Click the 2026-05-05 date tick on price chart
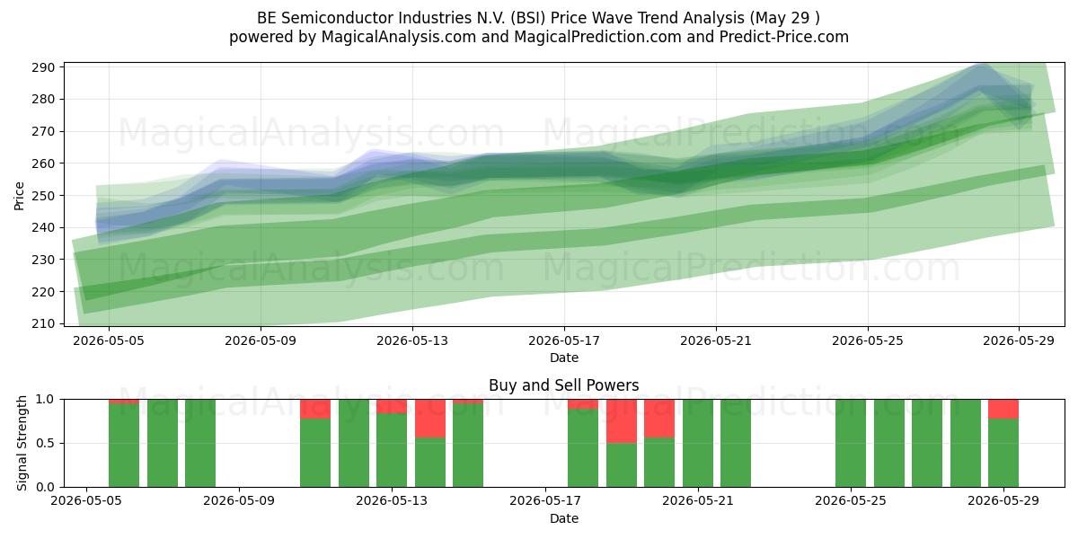 pos(109,340)
